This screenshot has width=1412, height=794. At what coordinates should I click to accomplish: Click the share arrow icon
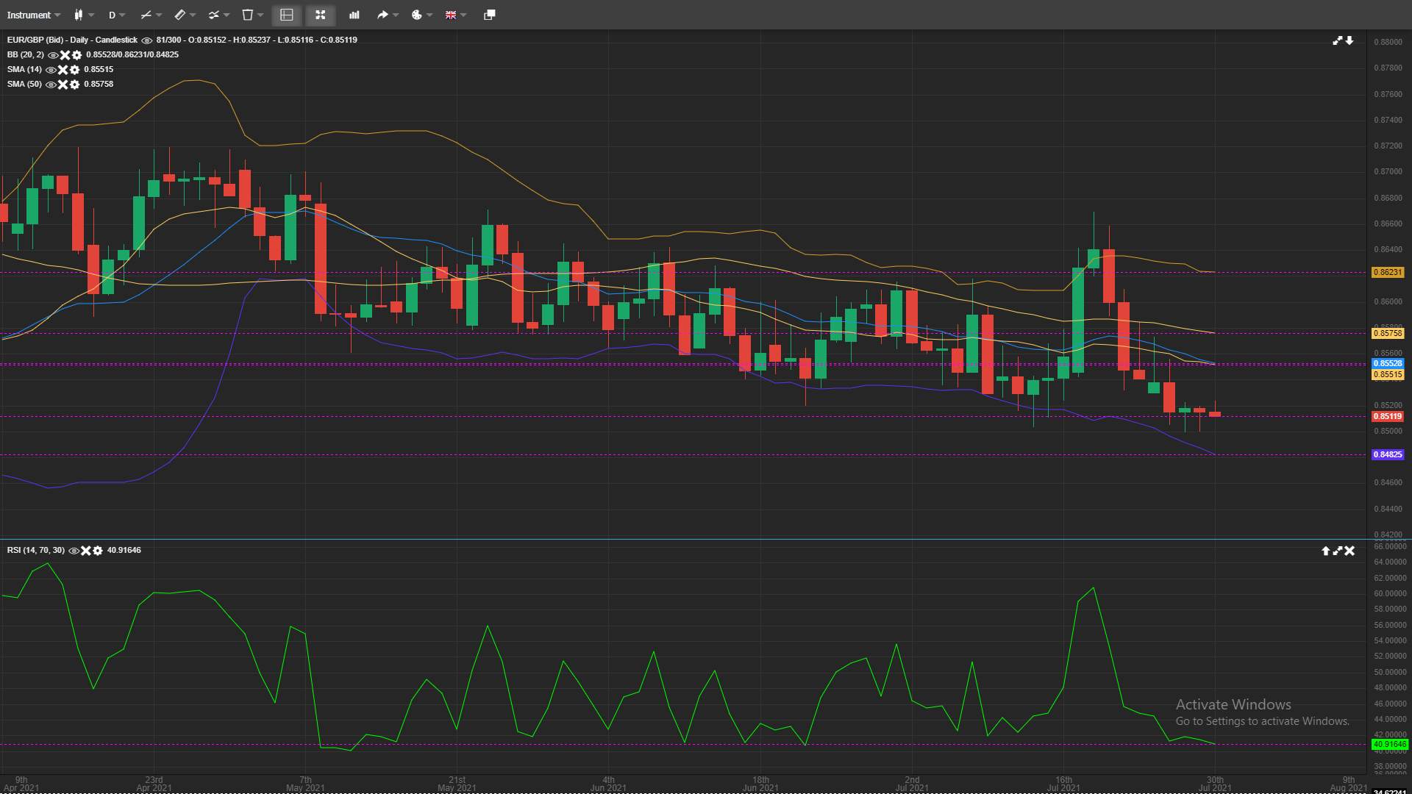coord(382,15)
